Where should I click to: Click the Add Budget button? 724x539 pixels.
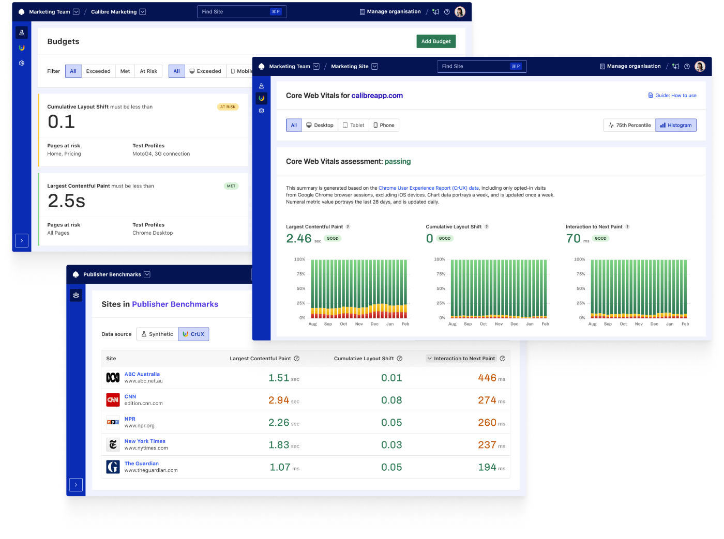[x=436, y=41]
